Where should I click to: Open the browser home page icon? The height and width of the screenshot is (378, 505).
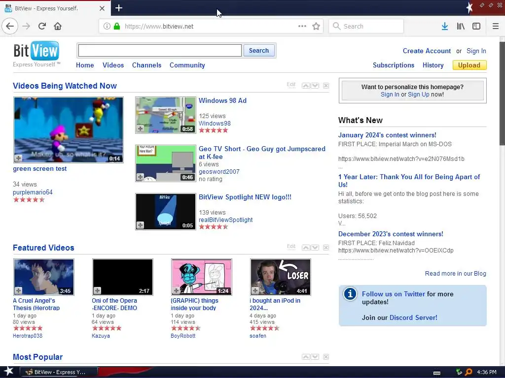(58, 26)
